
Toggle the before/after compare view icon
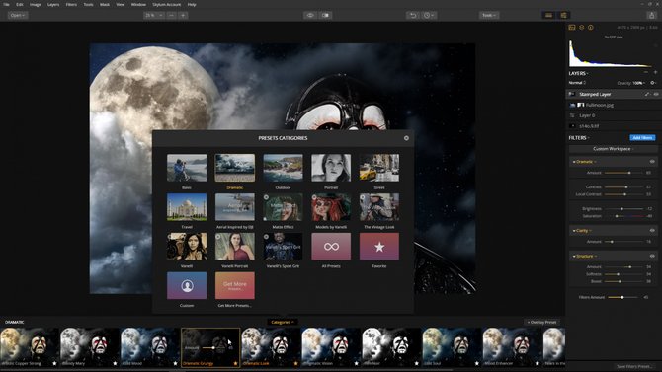coord(325,15)
